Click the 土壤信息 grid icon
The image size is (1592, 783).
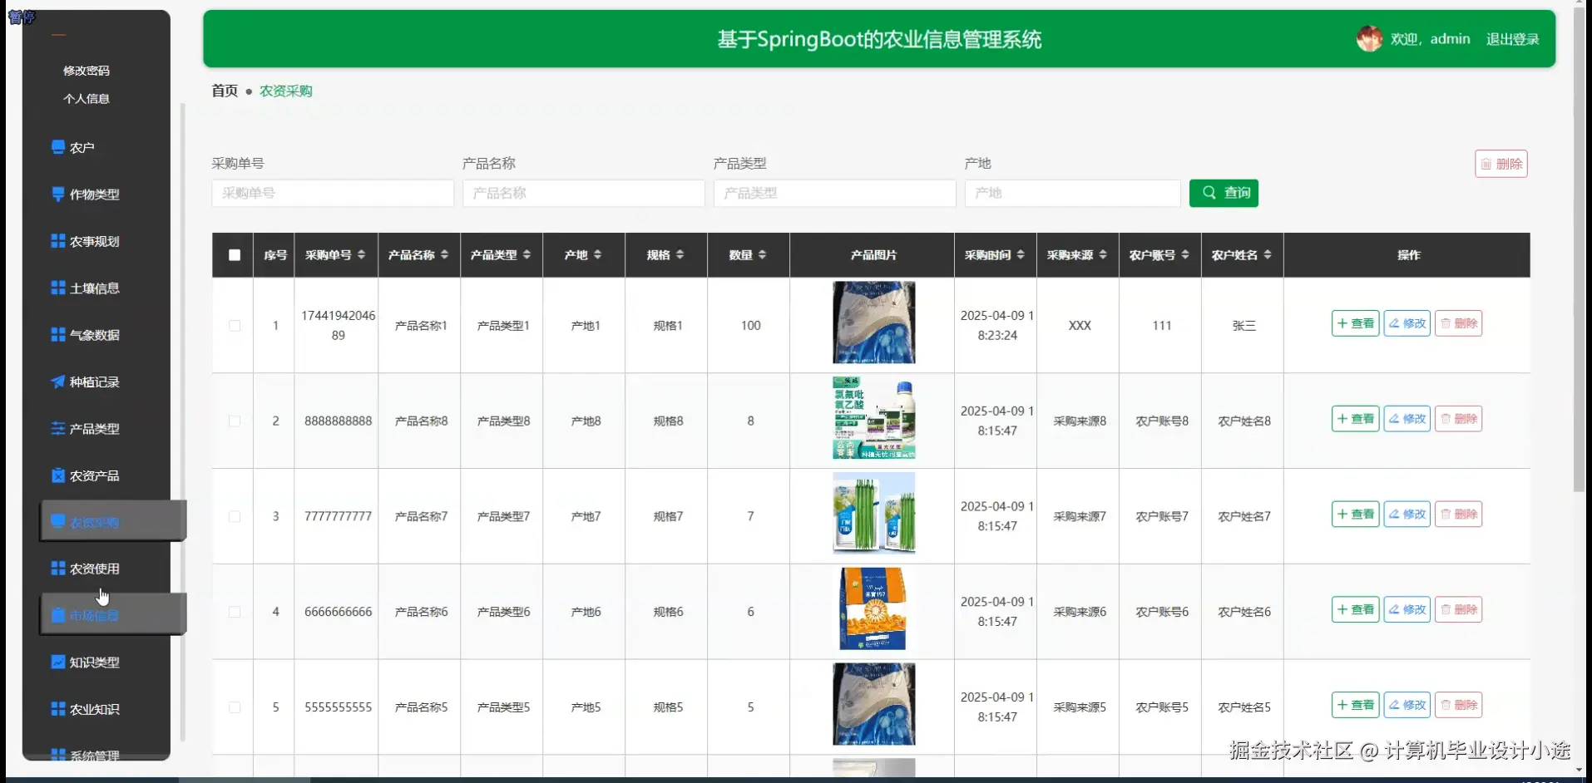[58, 288]
